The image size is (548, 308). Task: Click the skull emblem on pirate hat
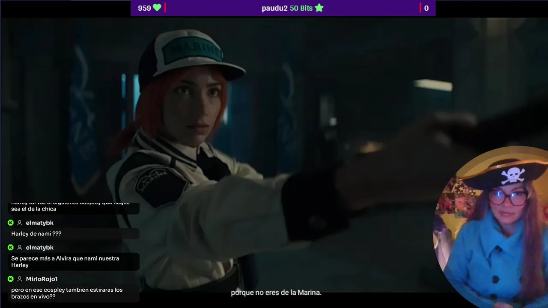click(x=513, y=175)
